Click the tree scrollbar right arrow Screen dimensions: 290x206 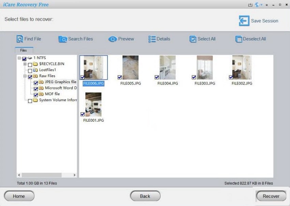click(74, 175)
